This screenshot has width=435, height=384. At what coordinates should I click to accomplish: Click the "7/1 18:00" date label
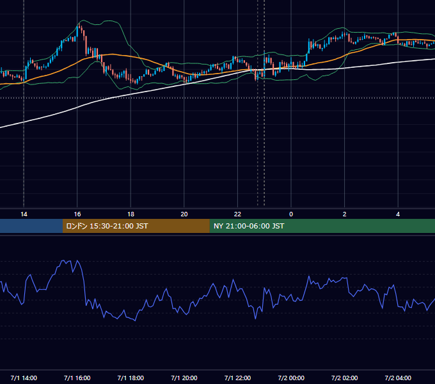coord(130,378)
